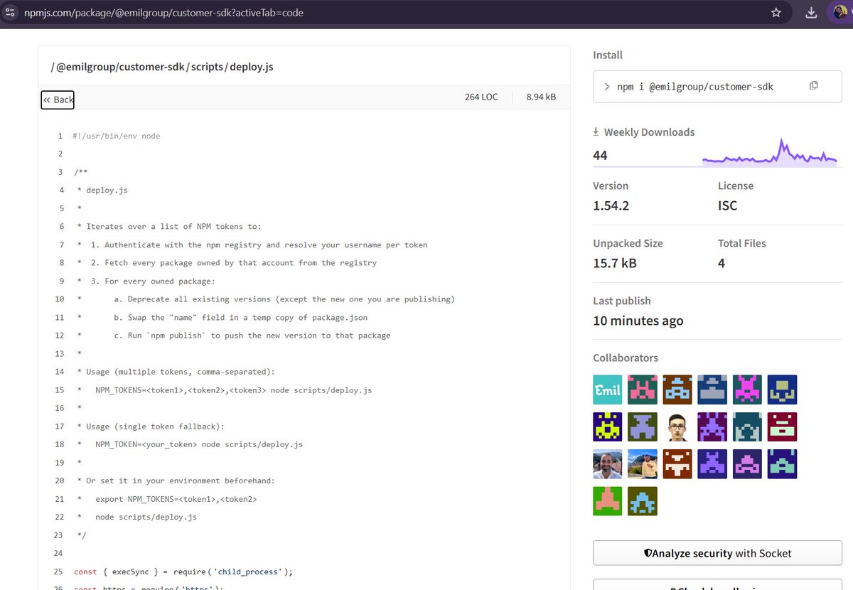Click unpacked size 15.7 kB
The height and width of the screenshot is (590, 853).
click(x=615, y=263)
